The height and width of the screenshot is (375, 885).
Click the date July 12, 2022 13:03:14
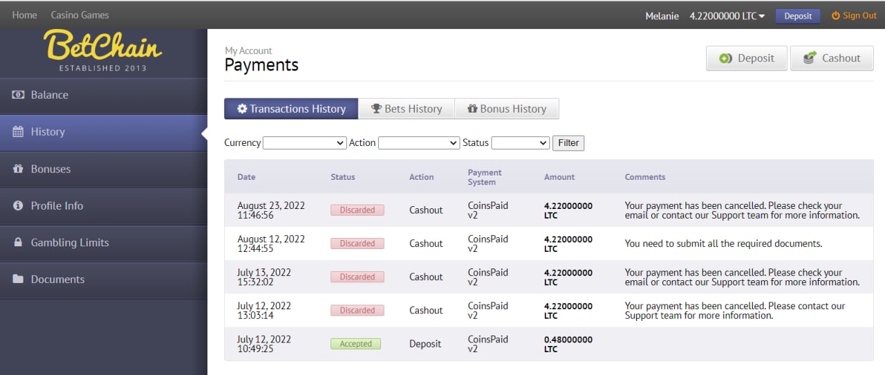(264, 311)
